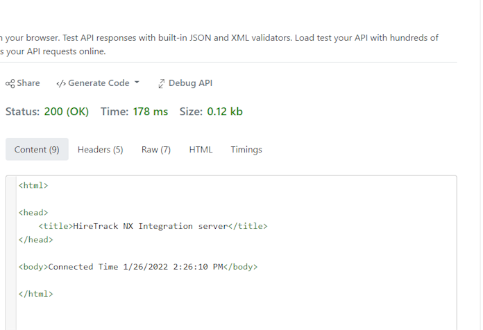This screenshot has width=483, height=330.
Task: Click the closing </head> tag line
Action: (x=35, y=239)
